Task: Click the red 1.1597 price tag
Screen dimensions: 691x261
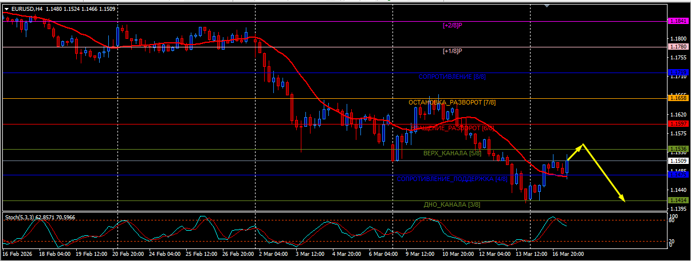Action: (678, 123)
